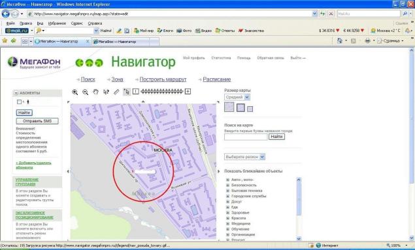Open the Построить маршрут tab
Viewport: 415px width, 250px height.
pos(163,79)
